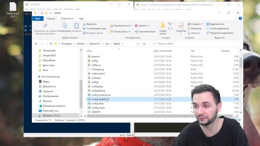Open Свойства properties button
Viewport: 260px width, 146px height.
(181, 28)
